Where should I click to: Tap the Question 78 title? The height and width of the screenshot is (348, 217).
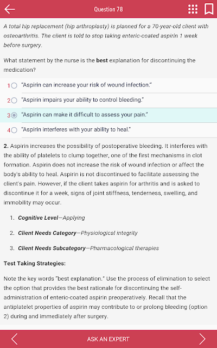tap(108, 9)
